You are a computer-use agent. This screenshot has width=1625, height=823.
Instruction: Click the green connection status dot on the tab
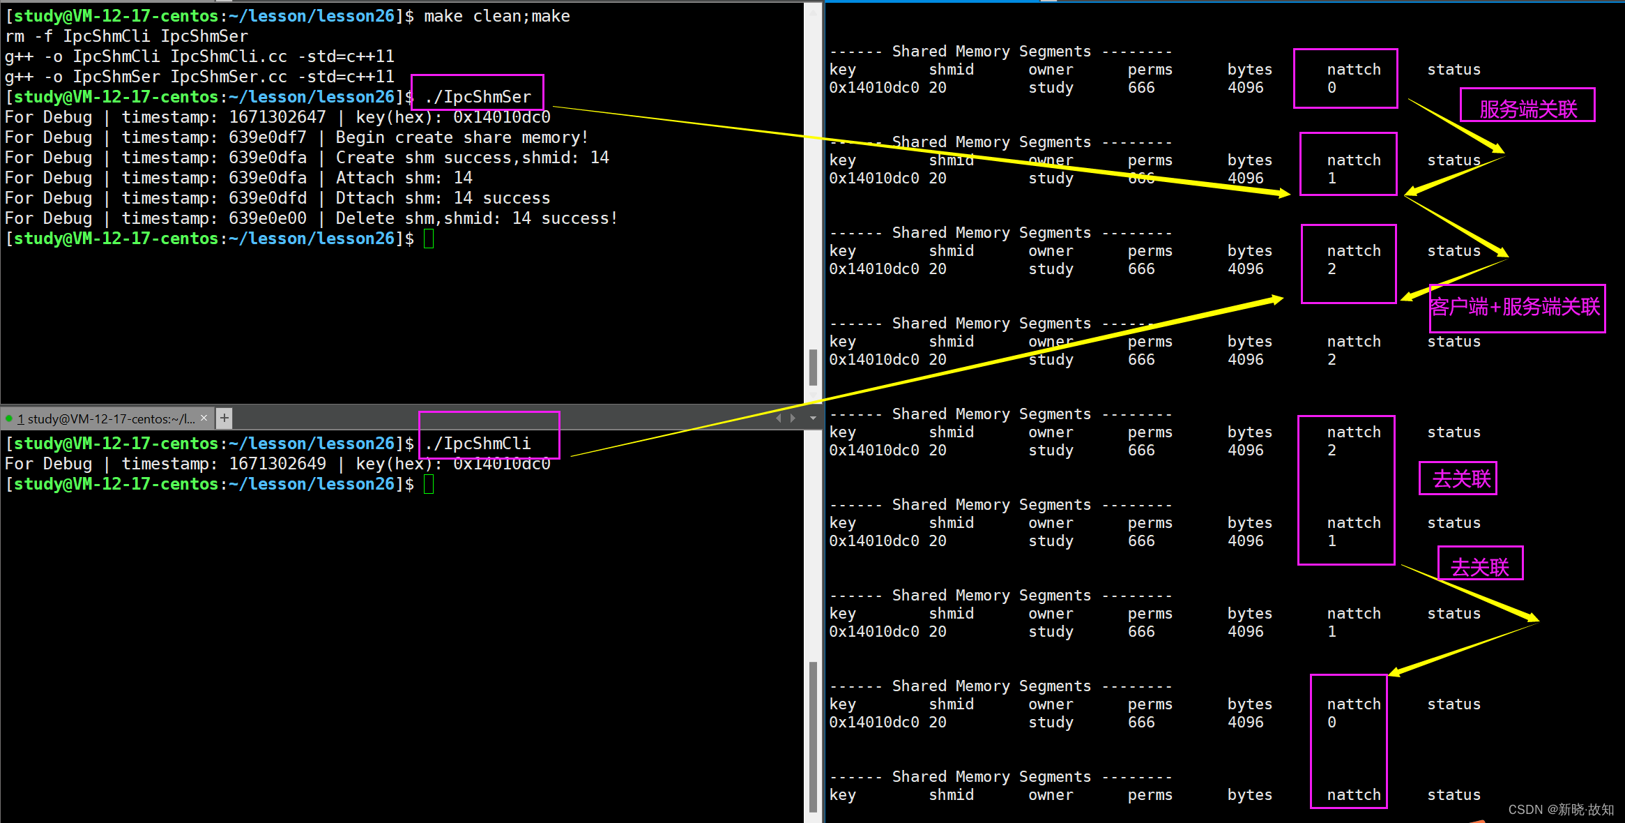tap(8, 418)
